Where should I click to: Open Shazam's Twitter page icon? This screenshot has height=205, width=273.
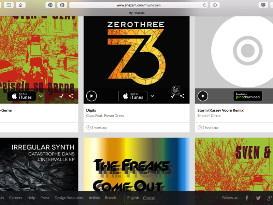coord(258,198)
